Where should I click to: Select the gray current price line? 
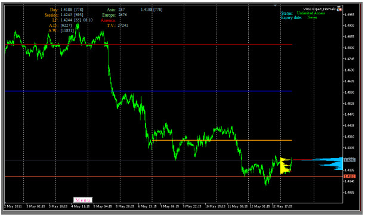click(x=174, y=160)
